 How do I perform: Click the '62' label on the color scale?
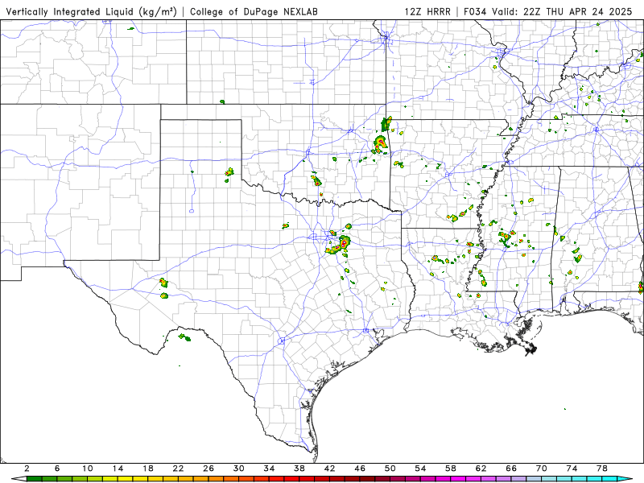point(481,469)
